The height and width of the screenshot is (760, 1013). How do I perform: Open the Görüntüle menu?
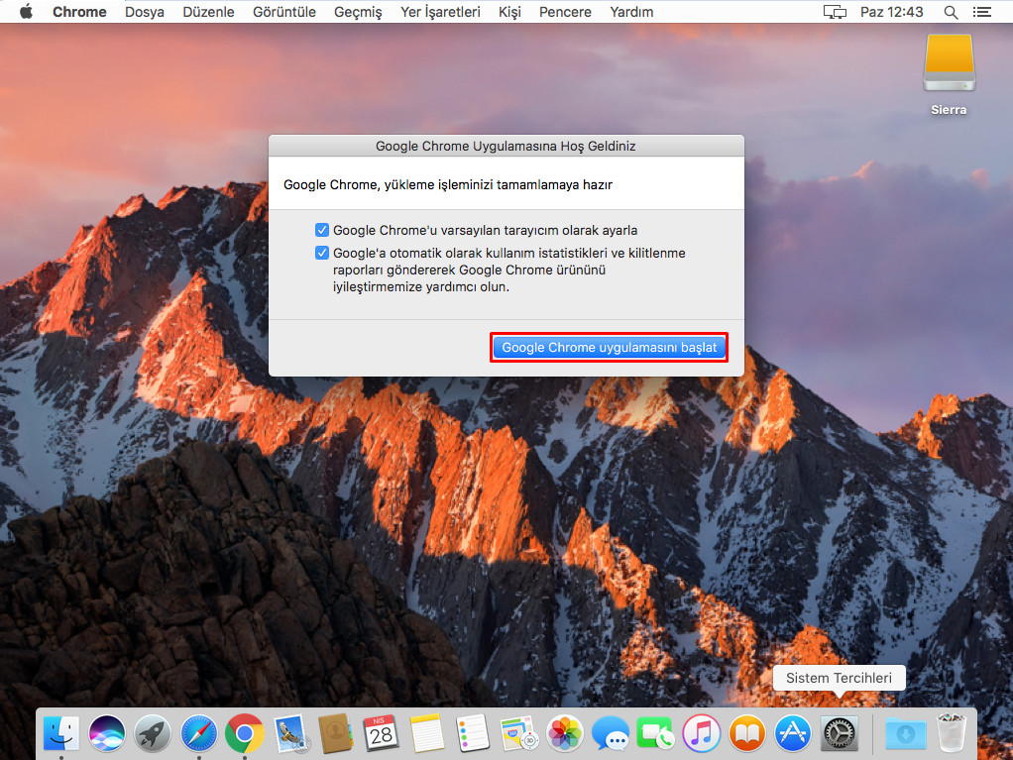coord(284,12)
